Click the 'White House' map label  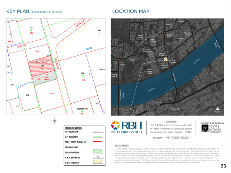pos(140,36)
